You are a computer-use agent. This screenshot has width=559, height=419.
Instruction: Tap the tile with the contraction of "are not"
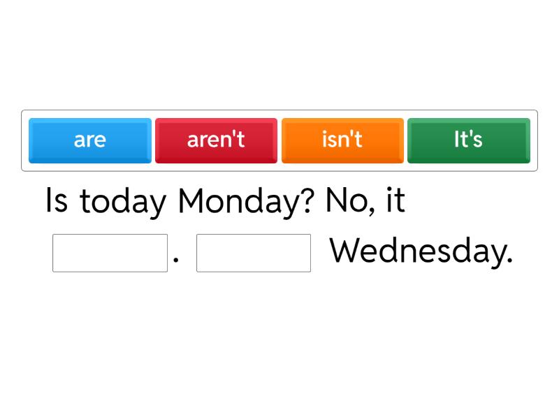click(x=216, y=140)
